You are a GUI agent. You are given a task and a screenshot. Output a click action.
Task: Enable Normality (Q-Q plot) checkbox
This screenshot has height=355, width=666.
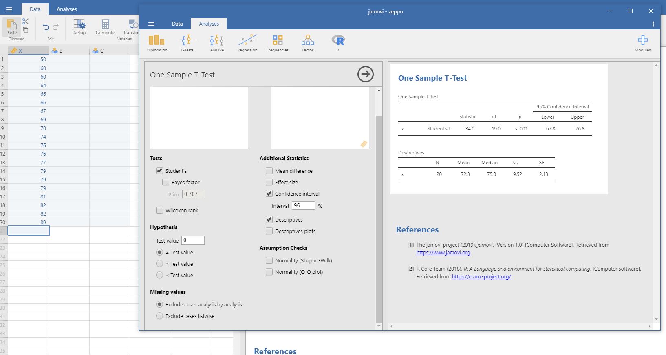tap(269, 272)
